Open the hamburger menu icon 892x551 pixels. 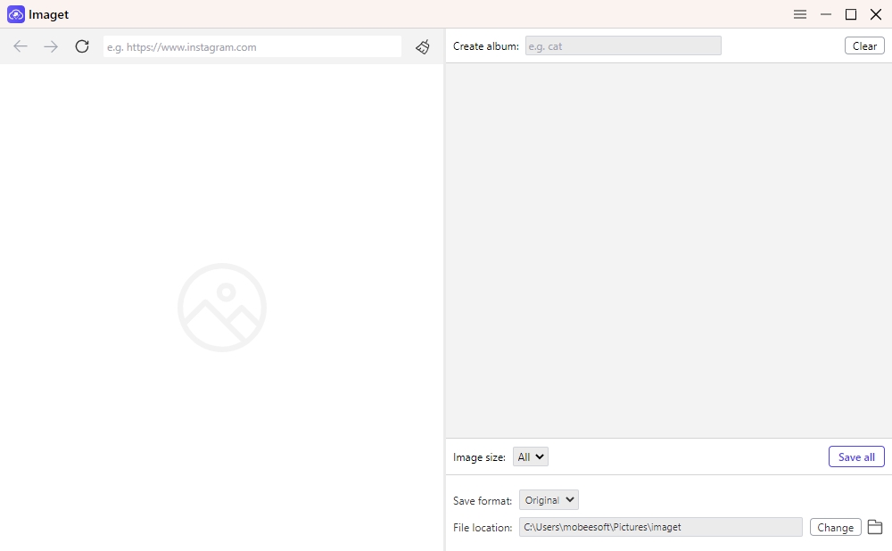tap(800, 14)
